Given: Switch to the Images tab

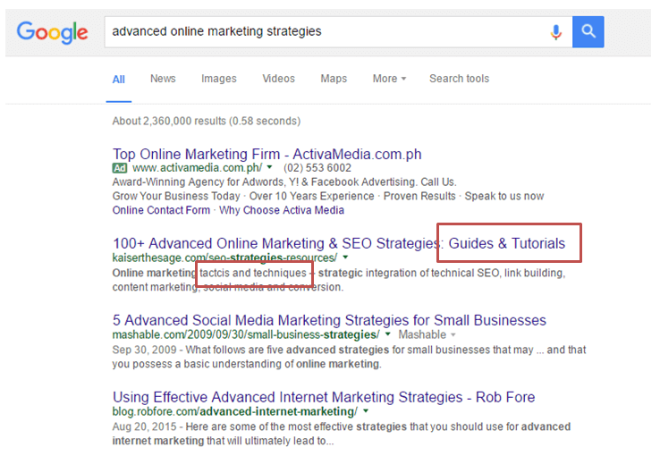Looking at the screenshot, I should click(x=219, y=79).
